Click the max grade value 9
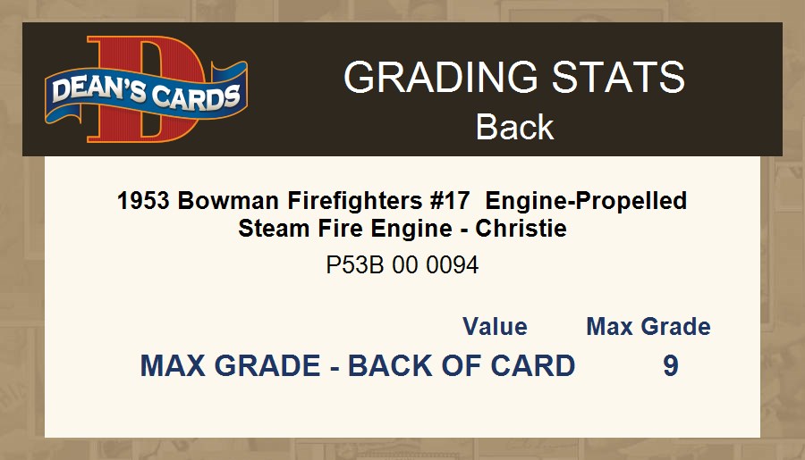This screenshot has width=805, height=460. tap(671, 366)
